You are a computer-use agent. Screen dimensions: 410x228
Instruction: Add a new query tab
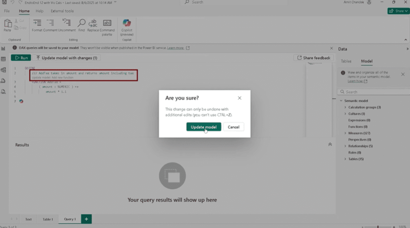(x=86, y=219)
